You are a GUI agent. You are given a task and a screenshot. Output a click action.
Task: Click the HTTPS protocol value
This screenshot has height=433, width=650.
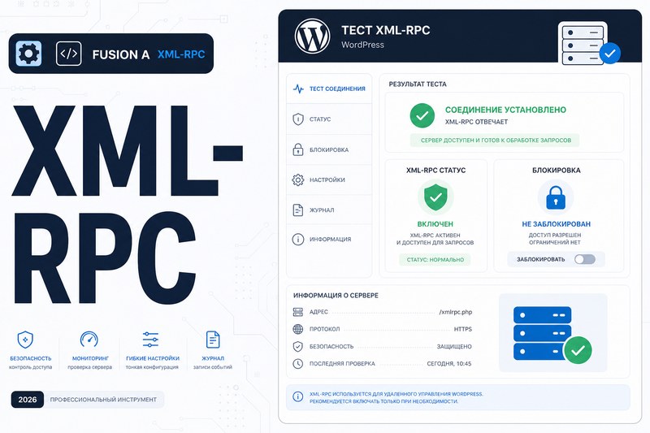(462, 329)
